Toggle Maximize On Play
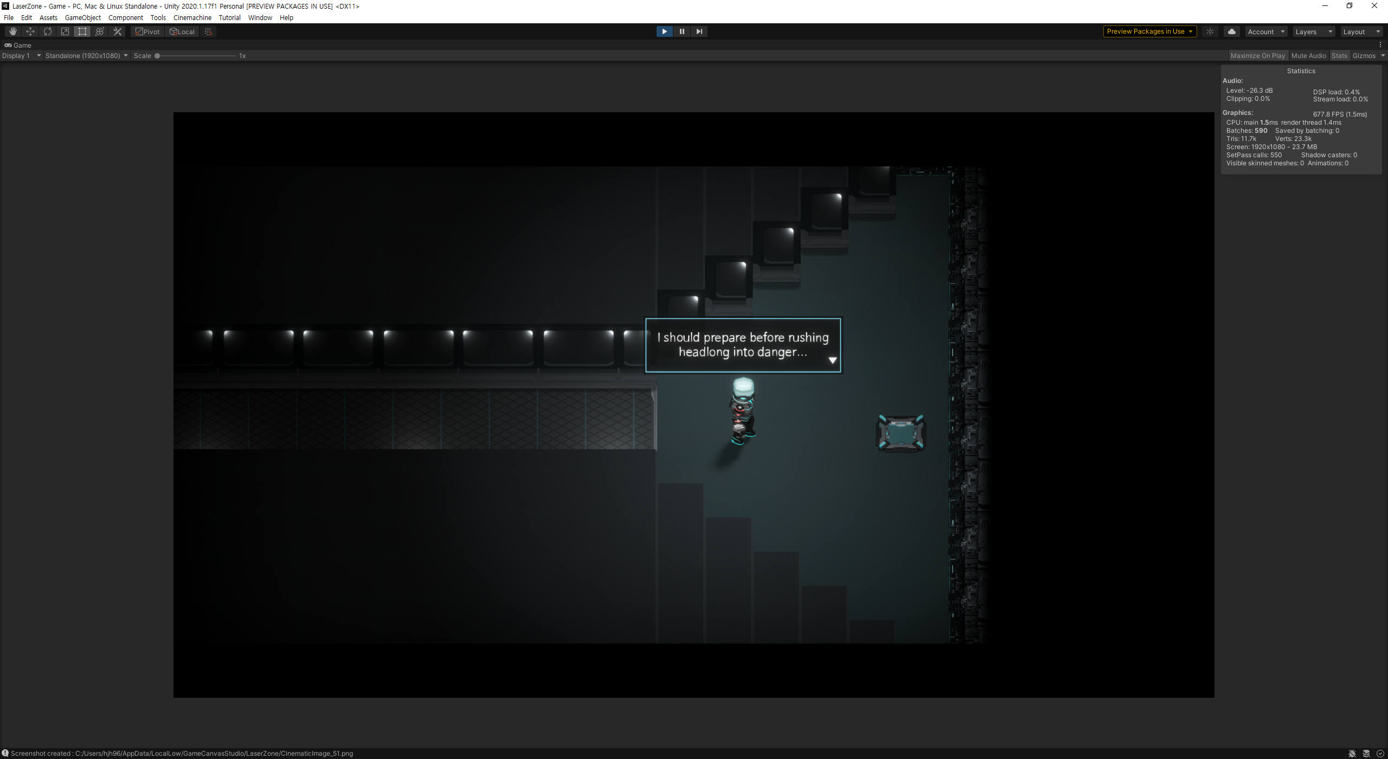This screenshot has width=1388, height=759. coord(1257,56)
